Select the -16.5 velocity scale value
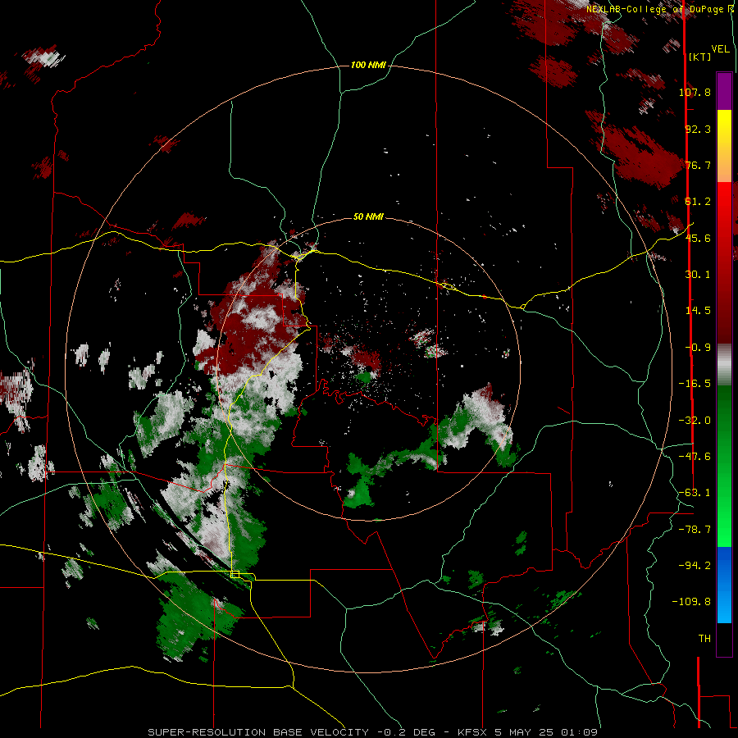 (x=695, y=384)
